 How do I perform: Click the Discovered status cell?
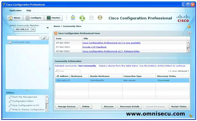[x=172, y=80]
